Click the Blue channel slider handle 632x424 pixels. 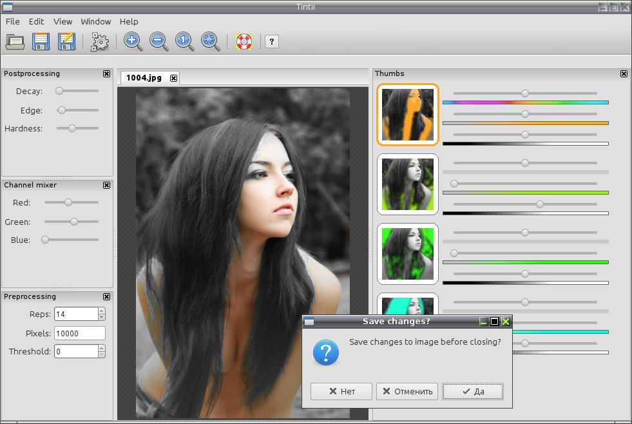45,240
